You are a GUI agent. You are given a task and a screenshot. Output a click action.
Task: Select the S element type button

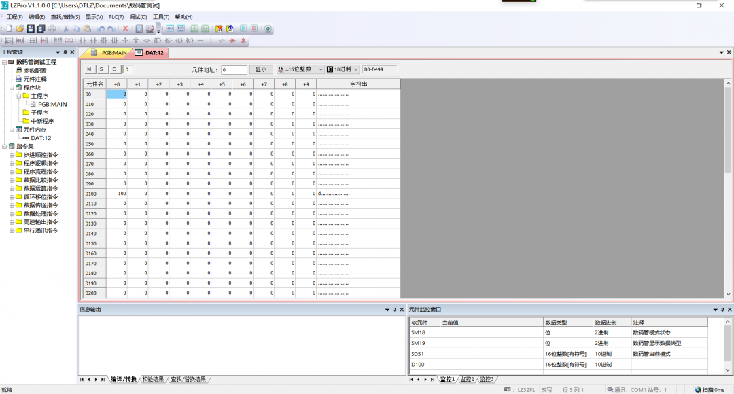pyautogui.click(x=101, y=69)
